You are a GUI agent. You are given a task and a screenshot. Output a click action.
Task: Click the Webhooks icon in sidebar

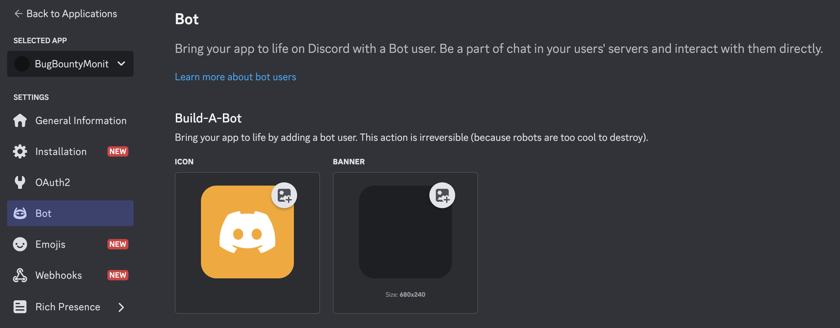point(20,275)
